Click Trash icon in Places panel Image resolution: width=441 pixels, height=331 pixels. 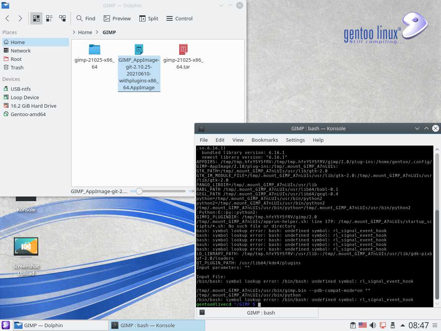6,67
